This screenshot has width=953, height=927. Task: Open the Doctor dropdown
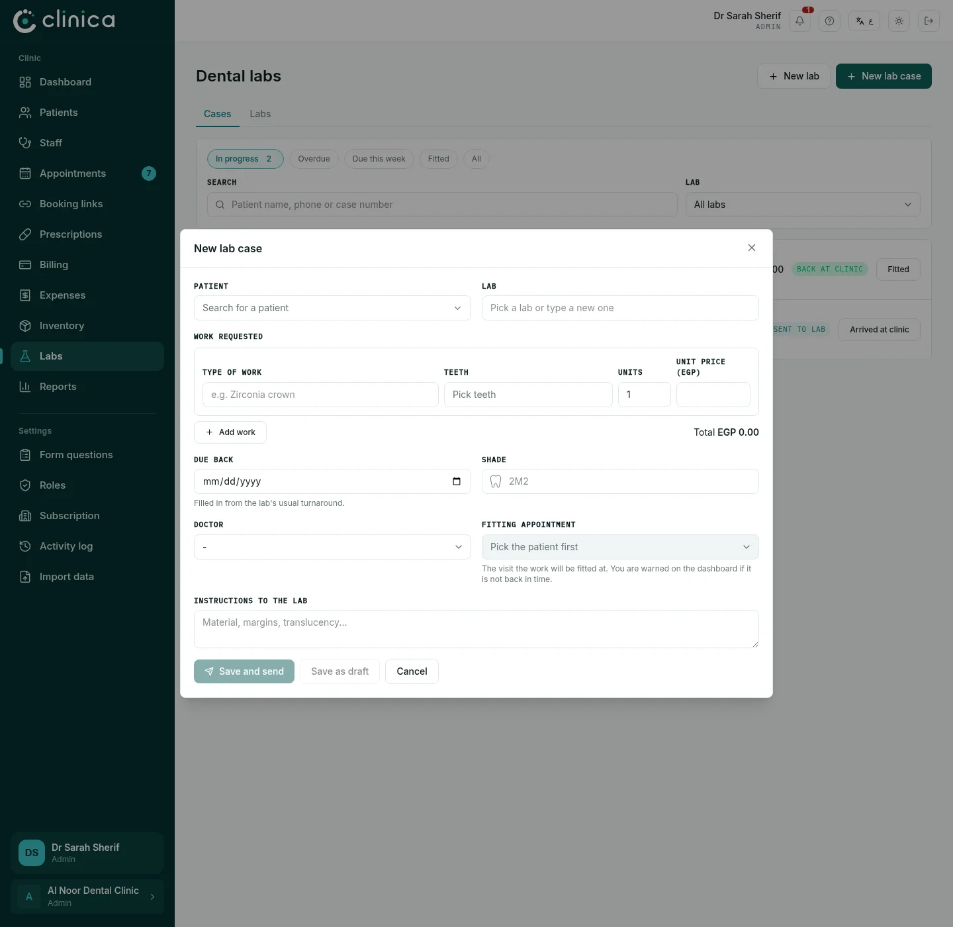pos(332,547)
